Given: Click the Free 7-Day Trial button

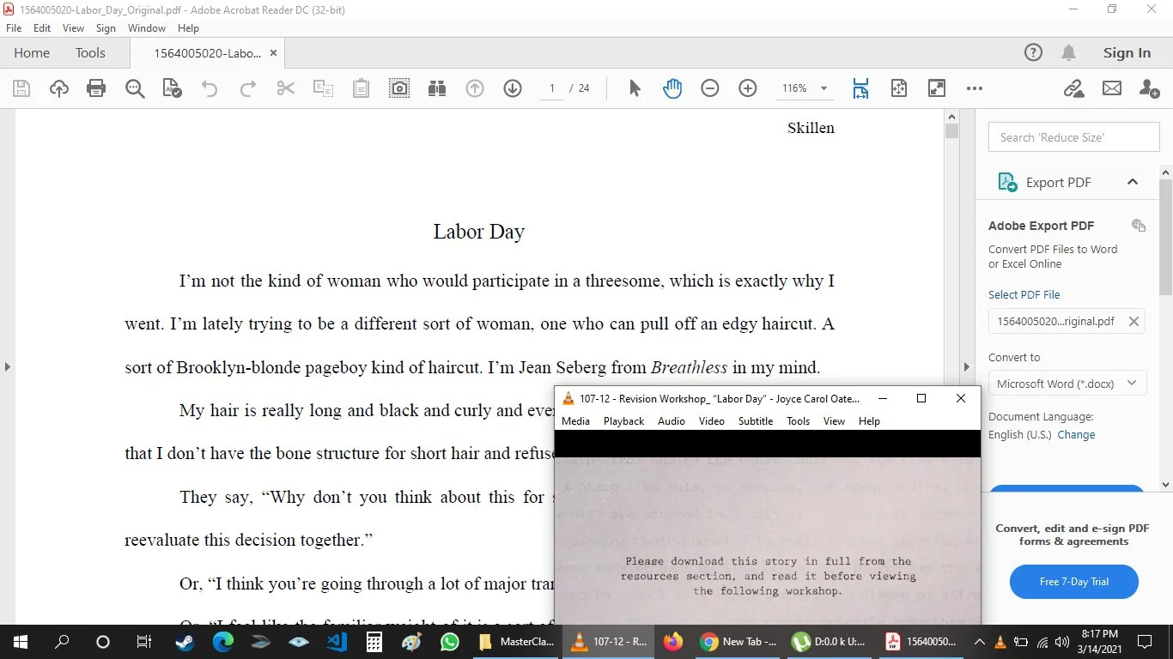Looking at the screenshot, I should tap(1074, 582).
